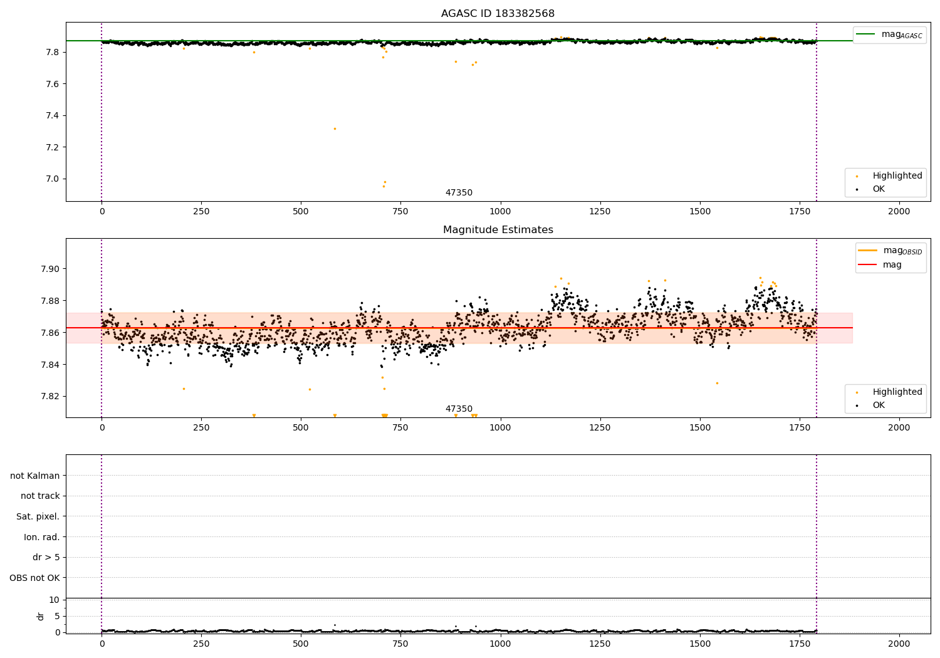Click the title 'AGASC ID 183382568'
This screenshot has width=940, height=658.
498,14
